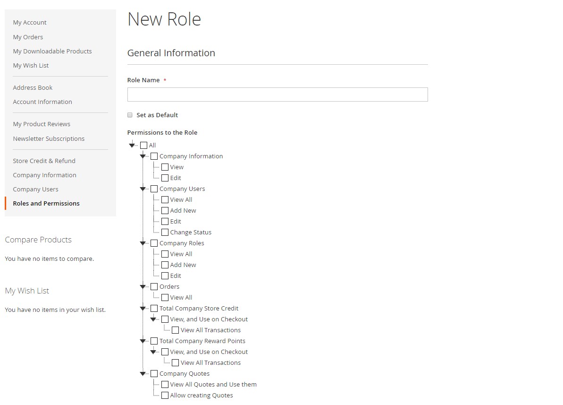Go to Account Information
The image size is (563, 405).
[x=42, y=102]
